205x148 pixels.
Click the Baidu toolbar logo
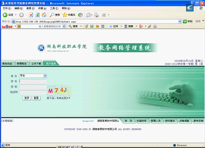point(7,26)
